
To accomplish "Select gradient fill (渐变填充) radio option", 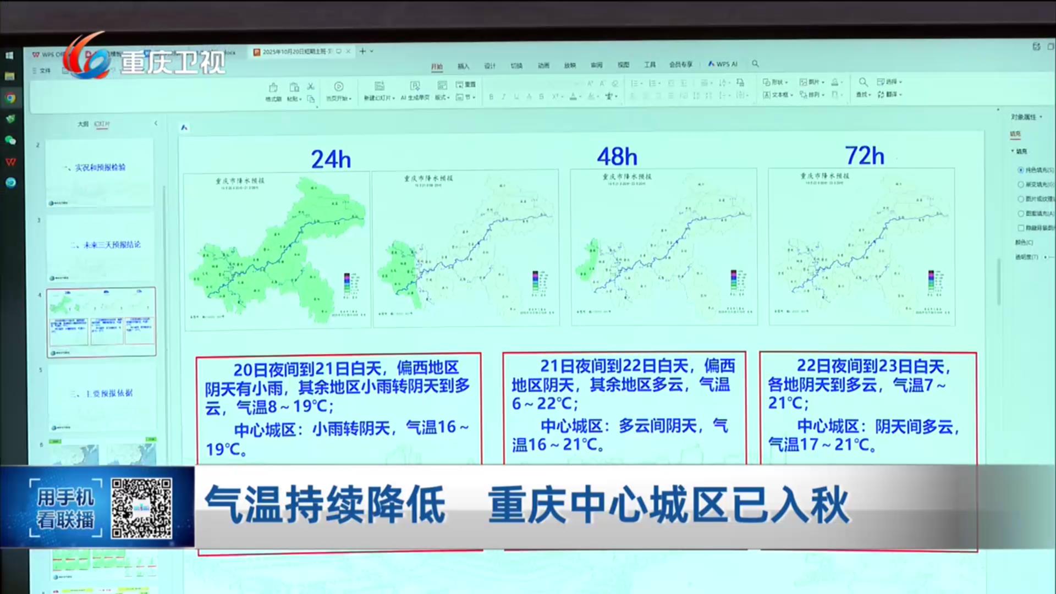I will (x=1021, y=184).
